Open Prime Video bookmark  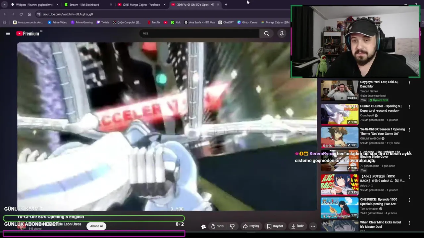[x=57, y=22]
